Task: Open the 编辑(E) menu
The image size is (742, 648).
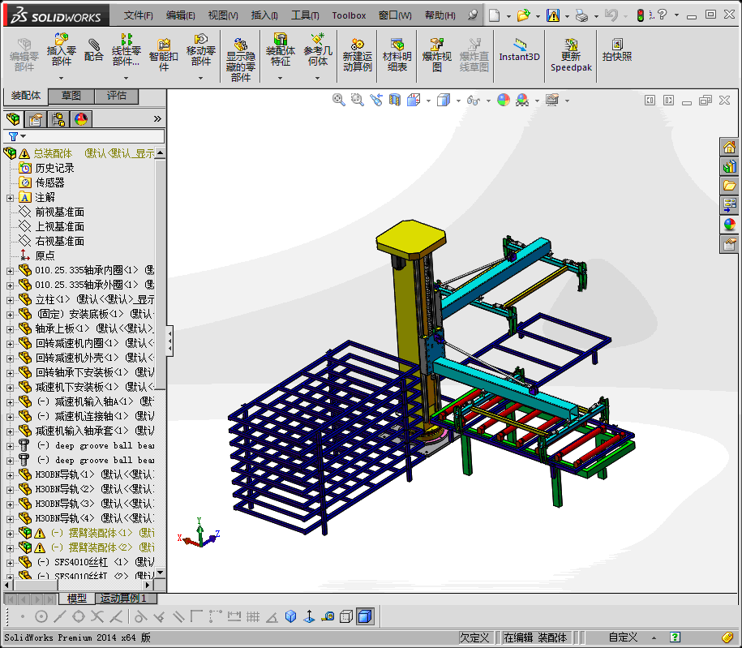Action: pos(180,15)
